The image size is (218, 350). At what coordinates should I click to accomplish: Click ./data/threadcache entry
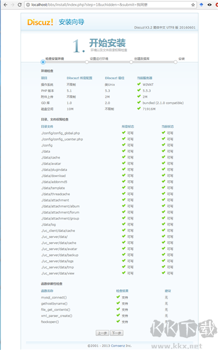[x=55, y=194]
